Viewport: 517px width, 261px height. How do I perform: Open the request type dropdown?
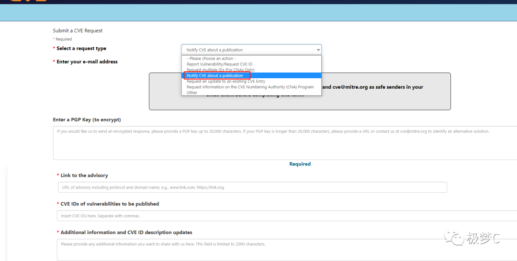[x=251, y=50]
